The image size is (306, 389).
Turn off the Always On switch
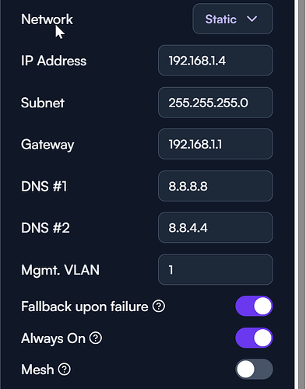point(254,338)
